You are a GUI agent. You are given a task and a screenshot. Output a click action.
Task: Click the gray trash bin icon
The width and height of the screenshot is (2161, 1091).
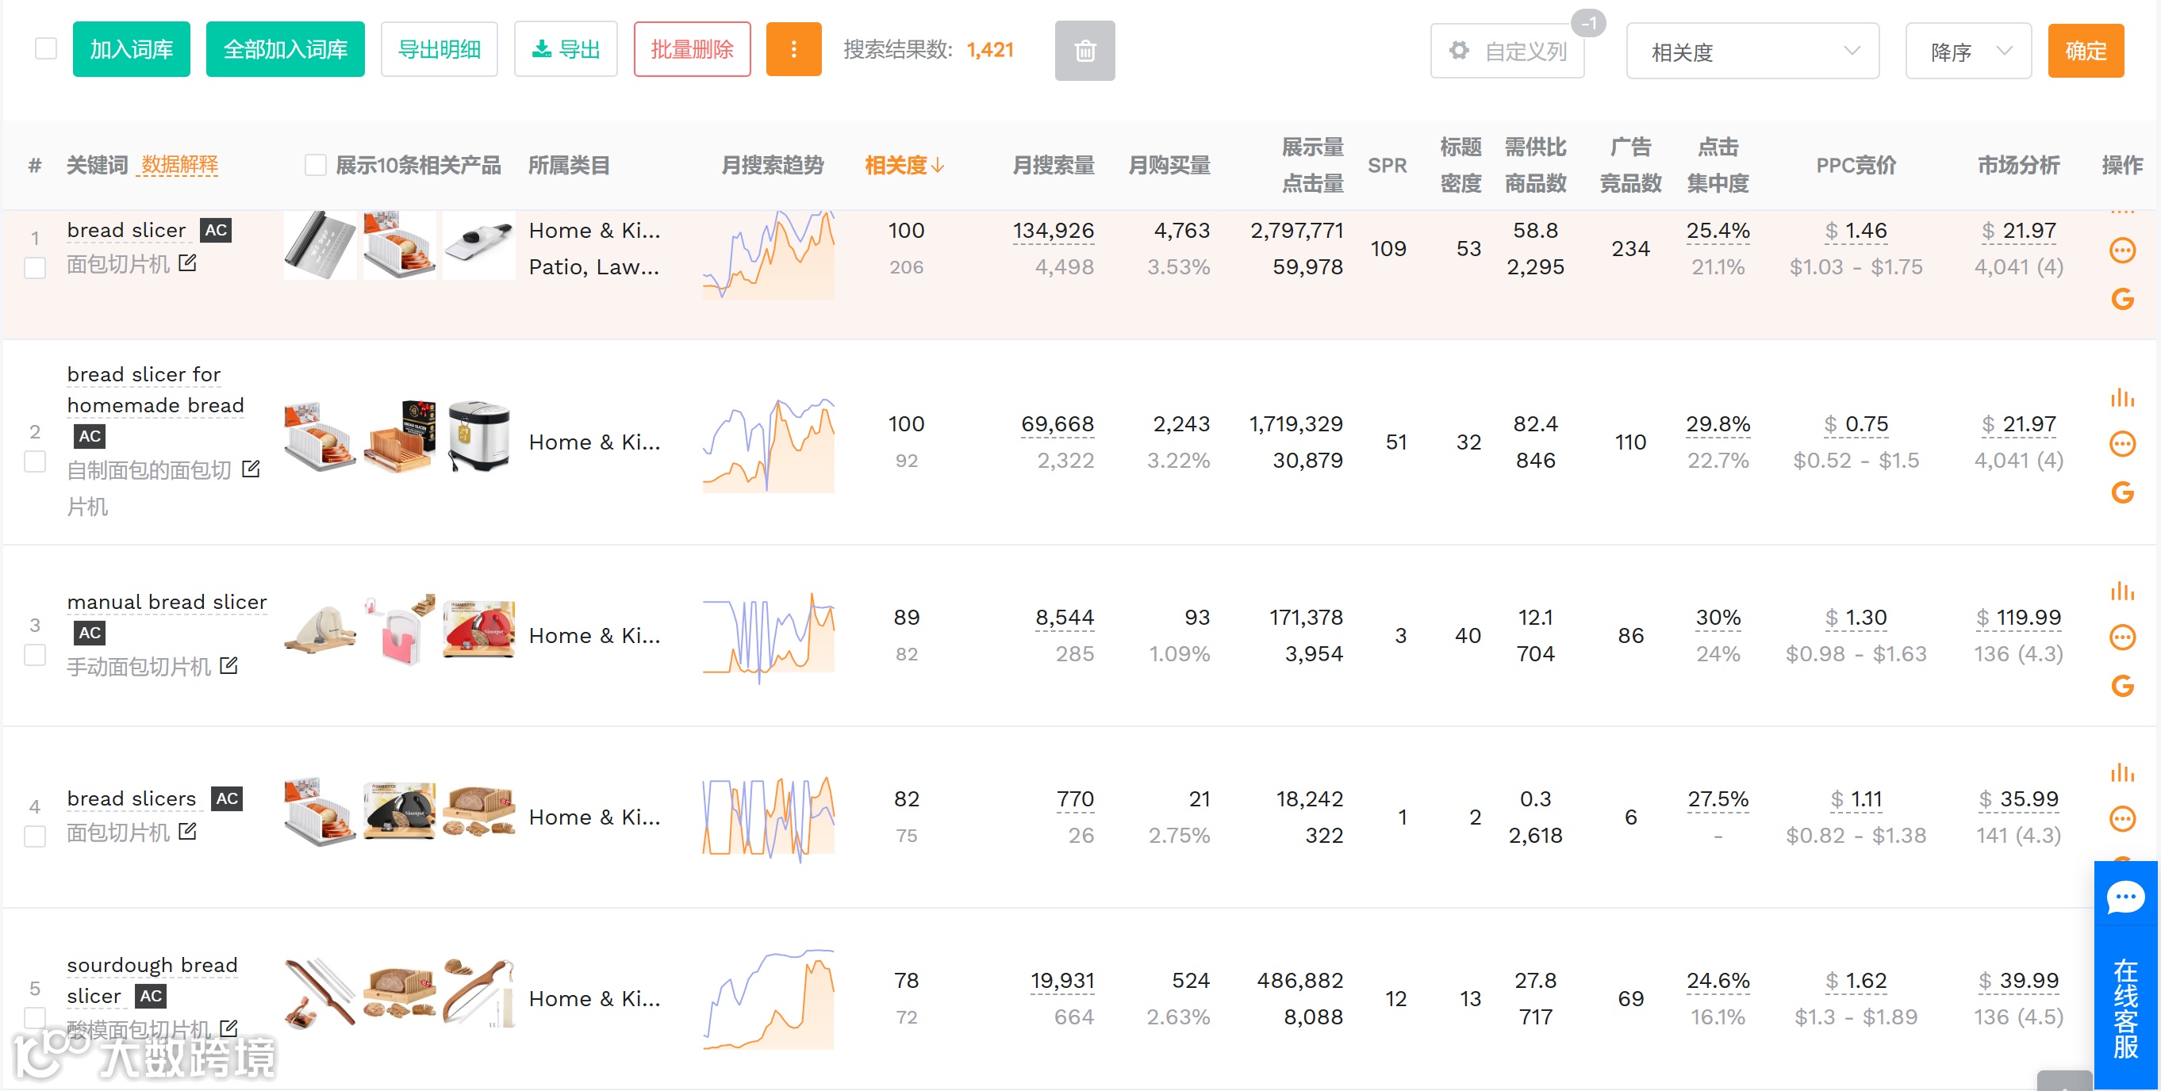[x=1084, y=52]
